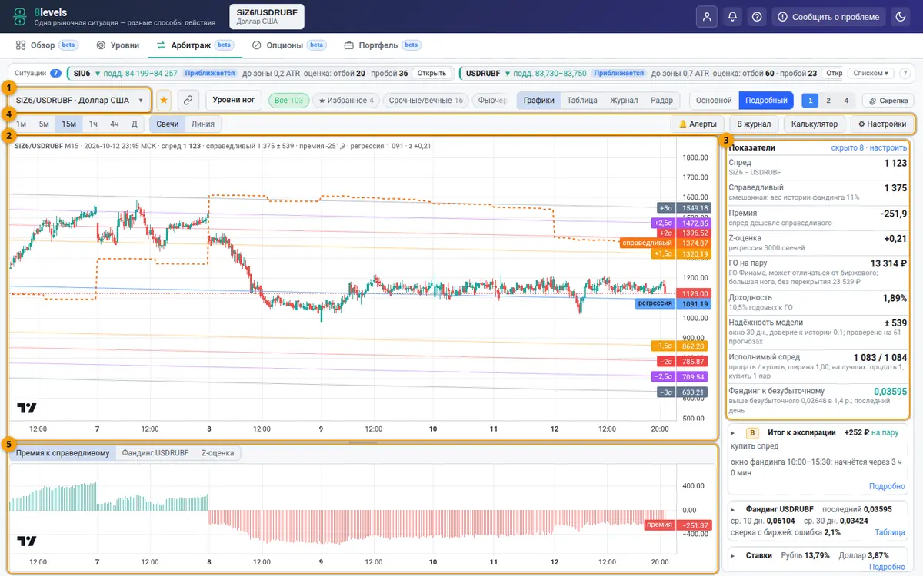
Task: Click the 8levels logo
Action: point(20,17)
